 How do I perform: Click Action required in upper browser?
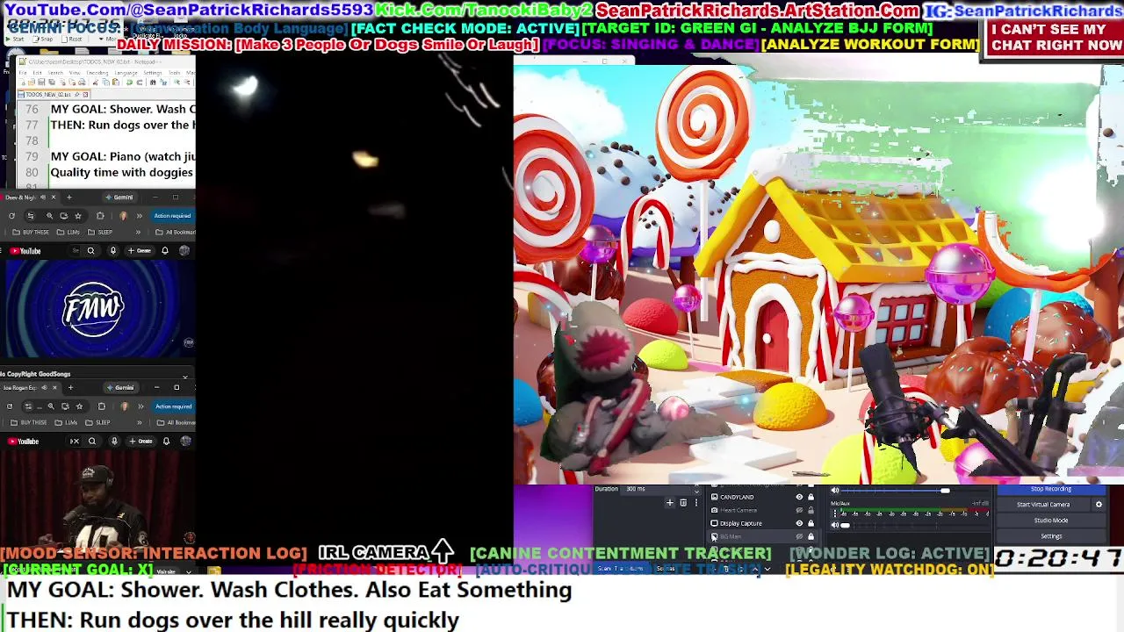[173, 216]
